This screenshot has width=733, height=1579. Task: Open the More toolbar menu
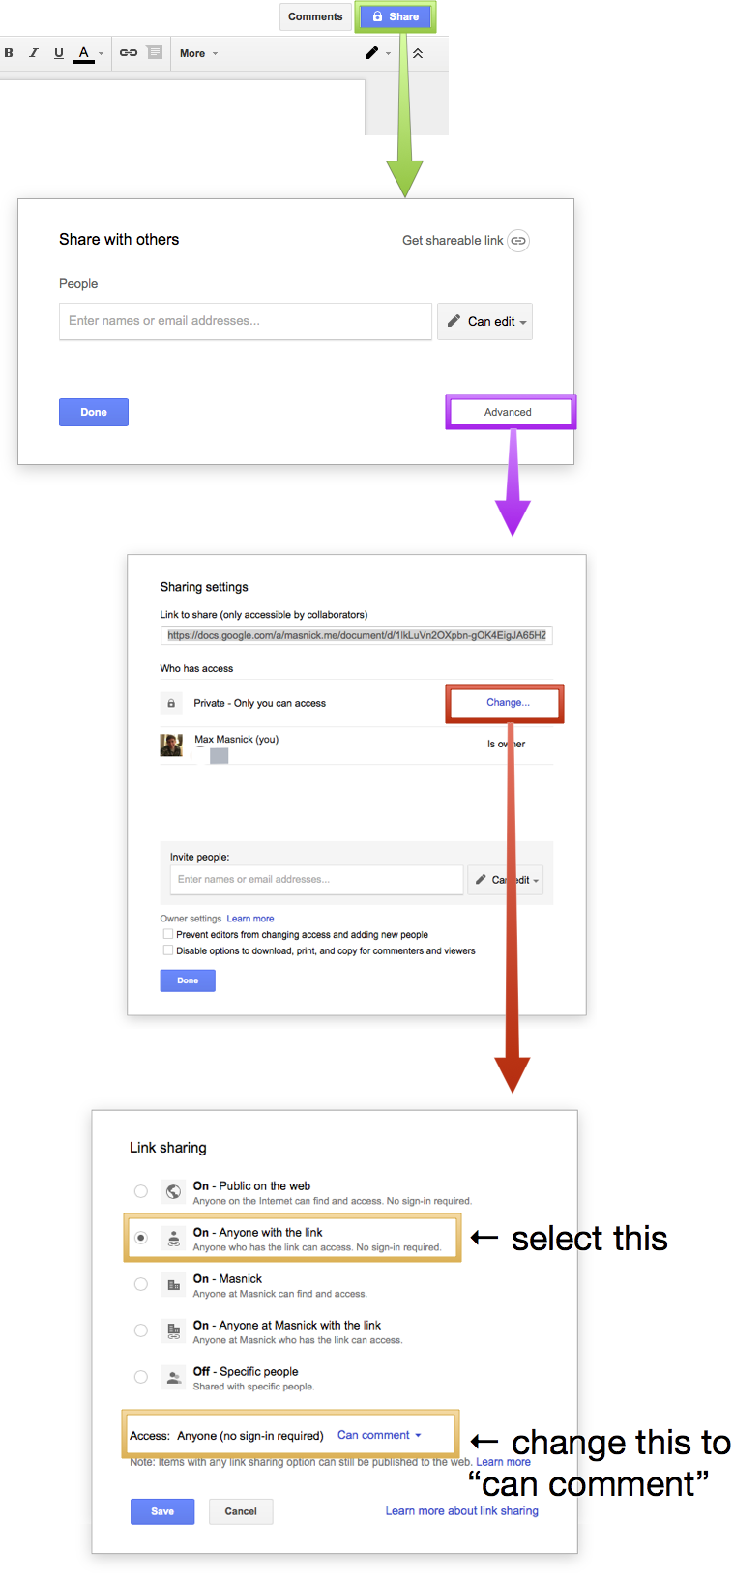click(193, 53)
